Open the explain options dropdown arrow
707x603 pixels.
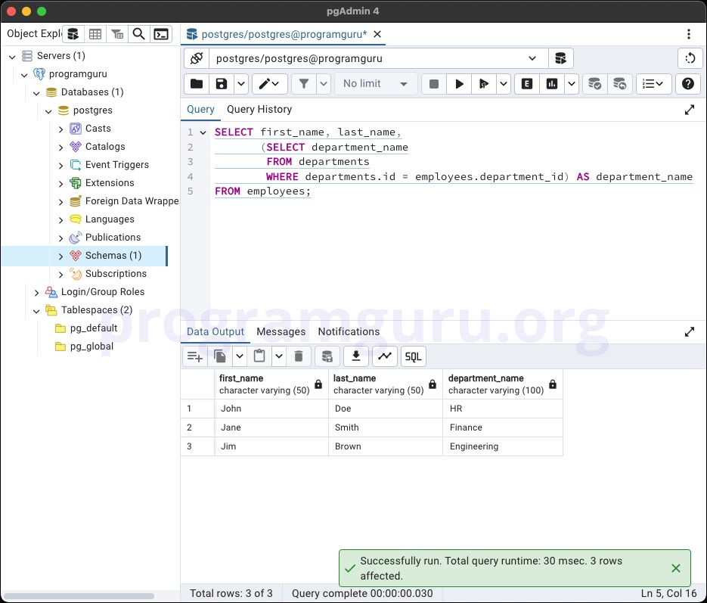coord(572,83)
